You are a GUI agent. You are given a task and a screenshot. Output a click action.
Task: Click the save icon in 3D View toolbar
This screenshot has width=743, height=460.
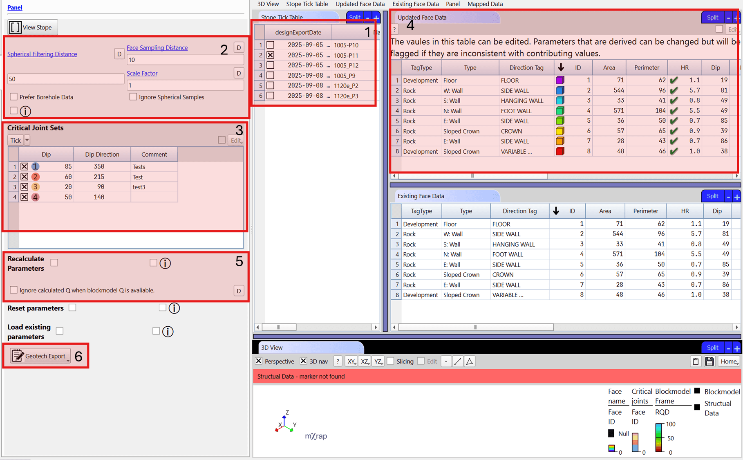click(x=709, y=361)
